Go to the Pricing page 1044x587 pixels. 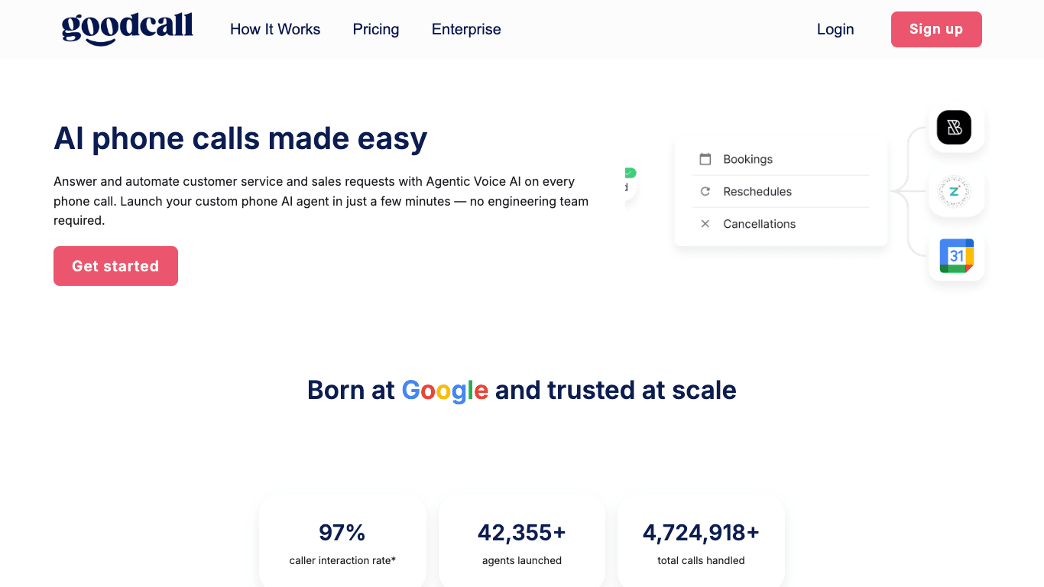pyautogui.click(x=376, y=29)
